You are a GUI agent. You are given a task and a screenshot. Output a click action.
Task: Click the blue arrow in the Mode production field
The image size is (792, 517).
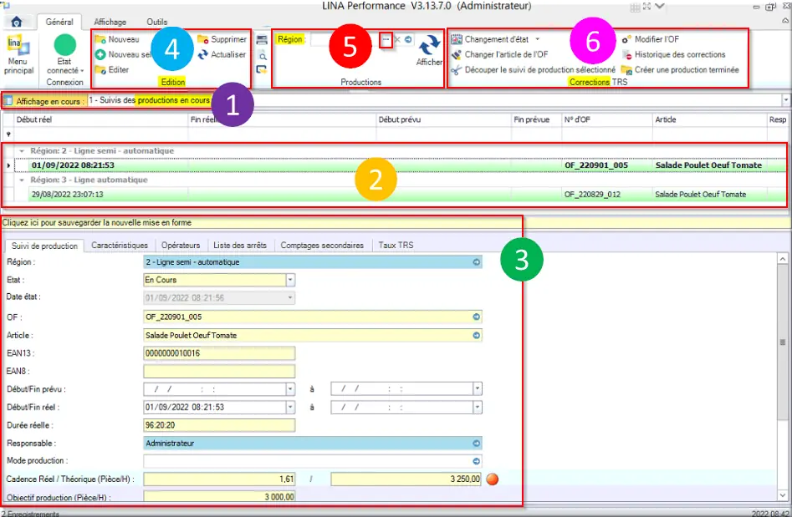pos(477,461)
